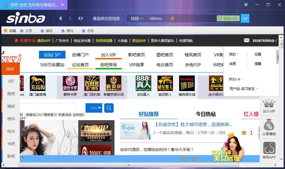
Task: Select the 博彩 tab in left sidebar
Action: click(11, 106)
